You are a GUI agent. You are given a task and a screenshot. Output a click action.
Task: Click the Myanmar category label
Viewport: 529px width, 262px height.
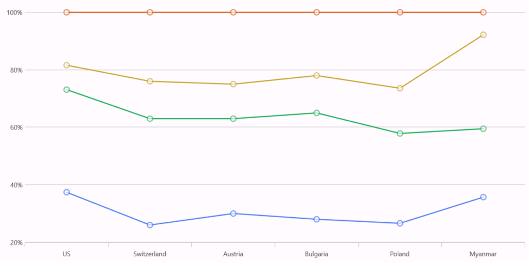click(x=483, y=254)
